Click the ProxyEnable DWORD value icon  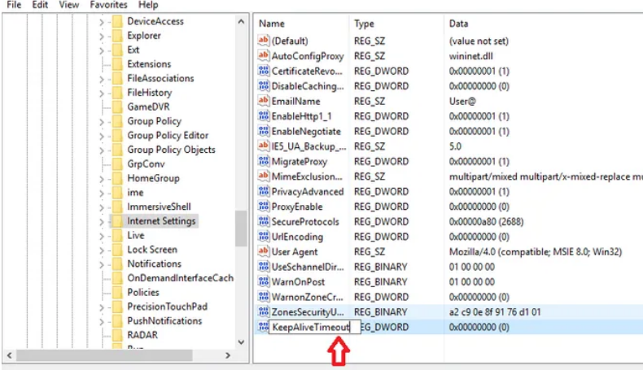[x=263, y=207]
